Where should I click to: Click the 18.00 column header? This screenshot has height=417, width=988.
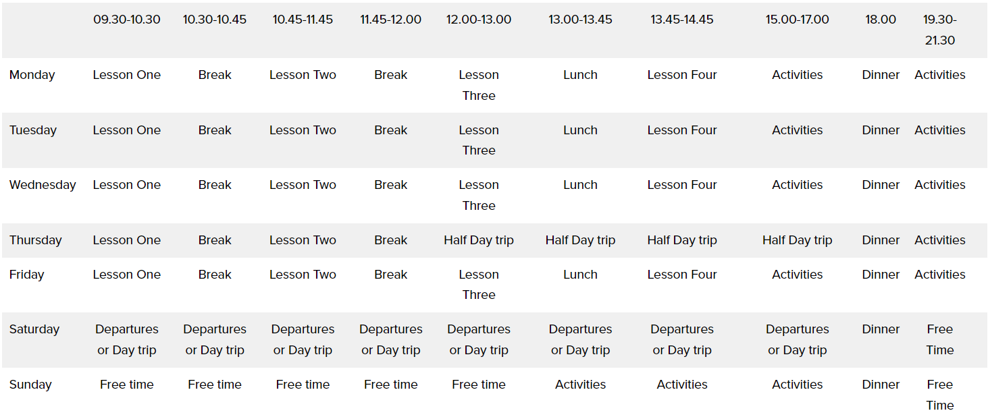(x=881, y=20)
